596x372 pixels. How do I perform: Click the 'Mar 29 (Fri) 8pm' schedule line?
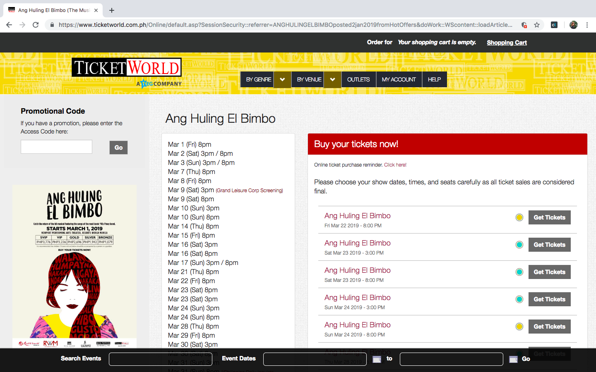tap(192, 335)
